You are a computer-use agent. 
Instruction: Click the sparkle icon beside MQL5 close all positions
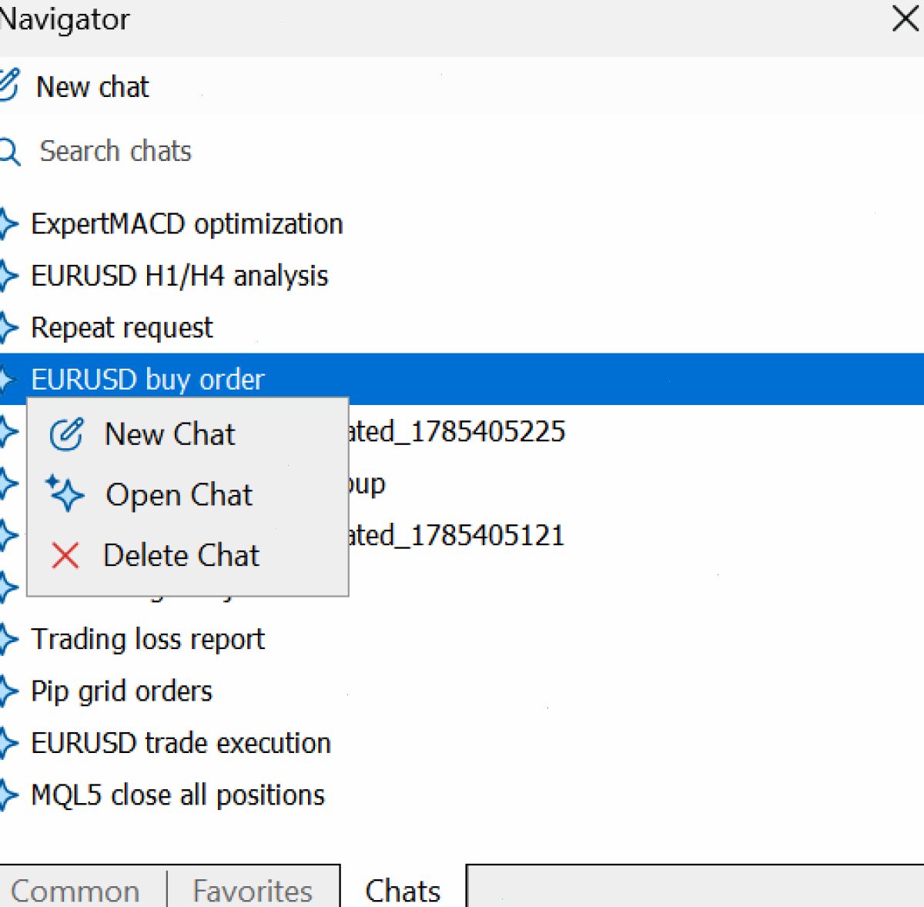coord(8,795)
